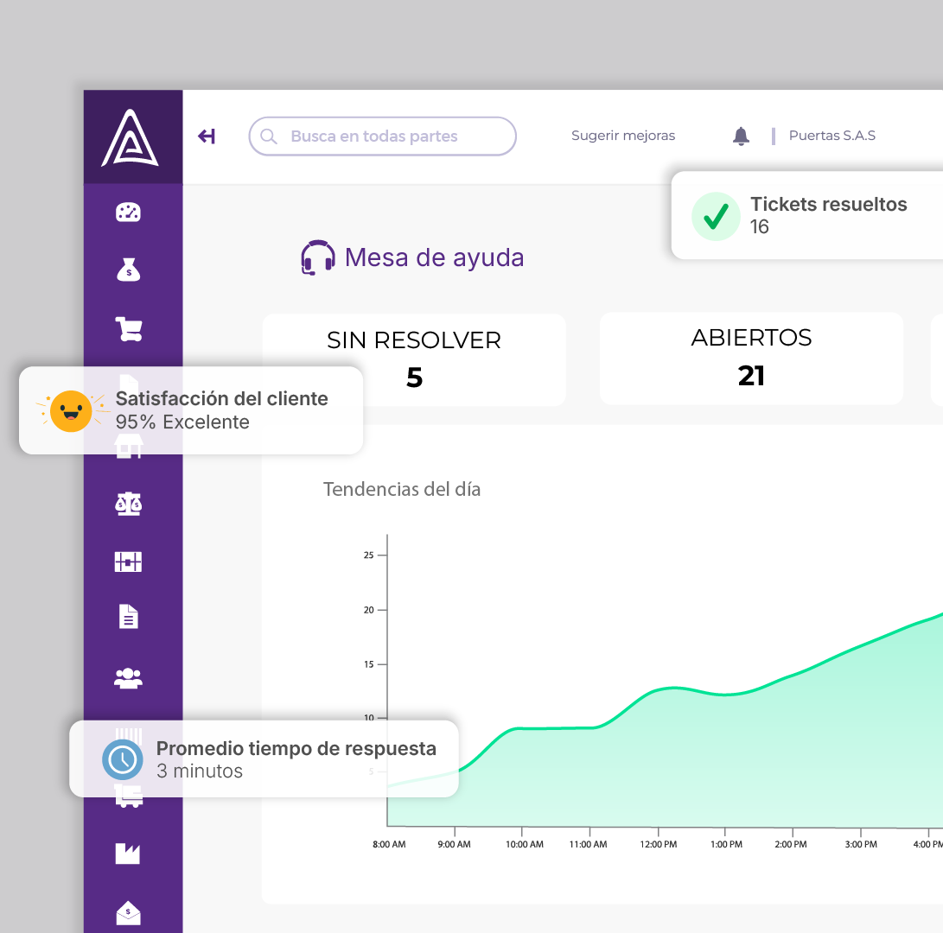Open the Promedio tiempo de respuesta card

click(x=264, y=758)
